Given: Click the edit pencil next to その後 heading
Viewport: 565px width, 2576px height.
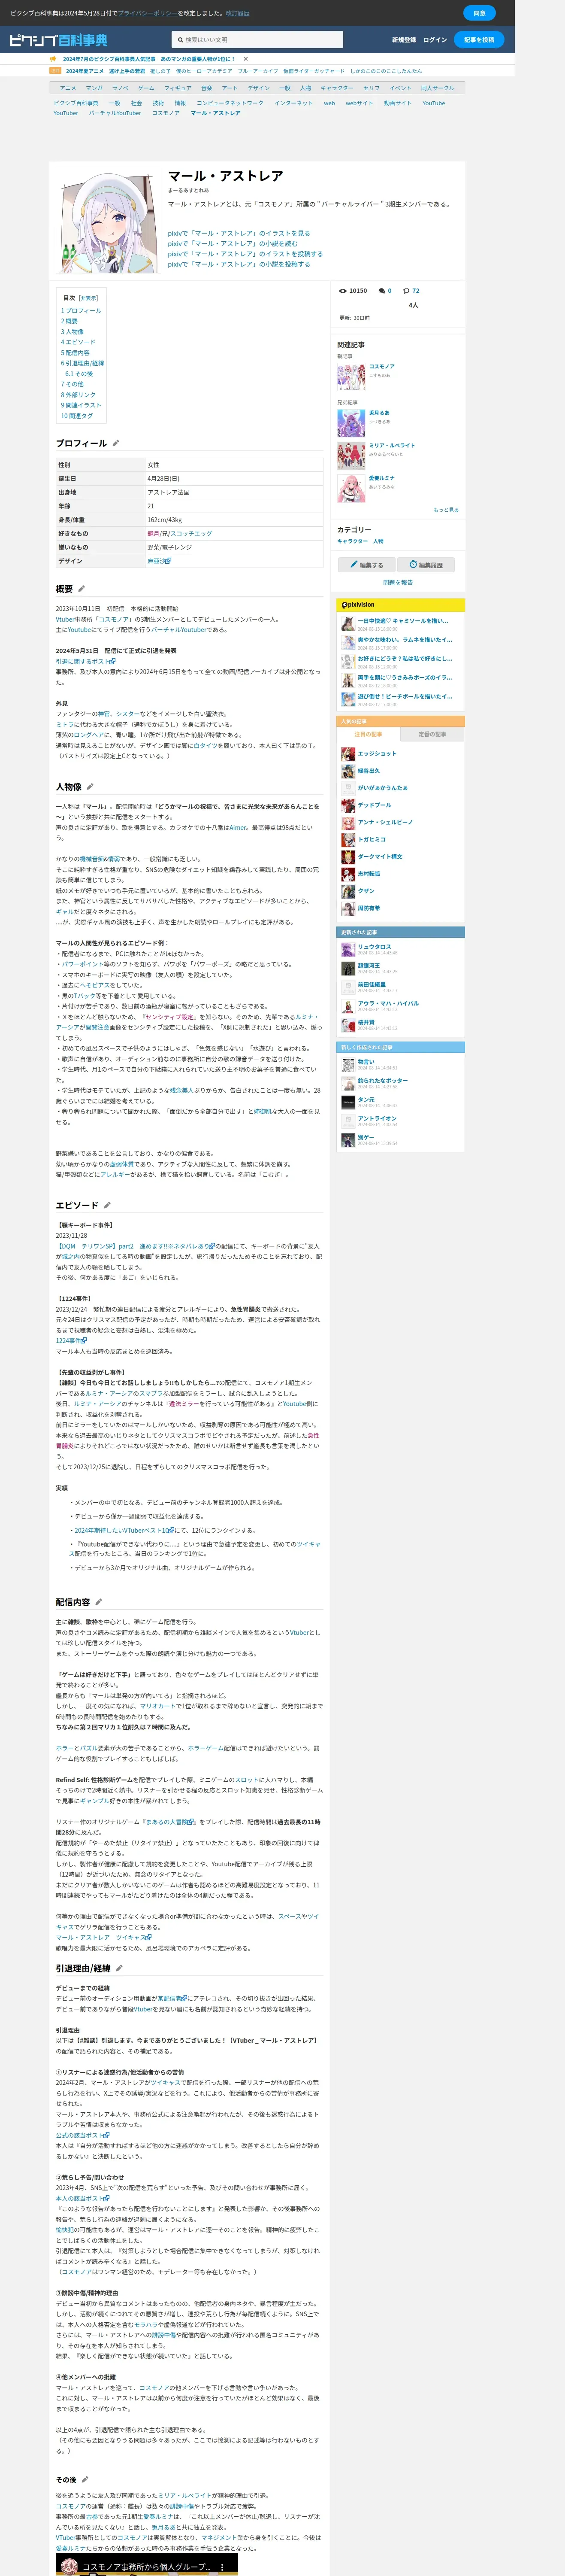Looking at the screenshot, I should [85, 2479].
